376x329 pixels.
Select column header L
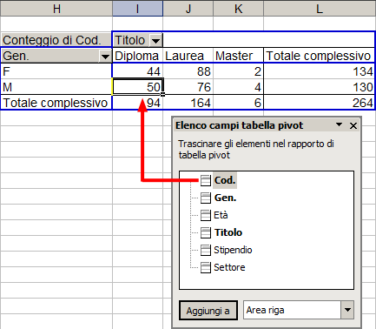(320, 9)
